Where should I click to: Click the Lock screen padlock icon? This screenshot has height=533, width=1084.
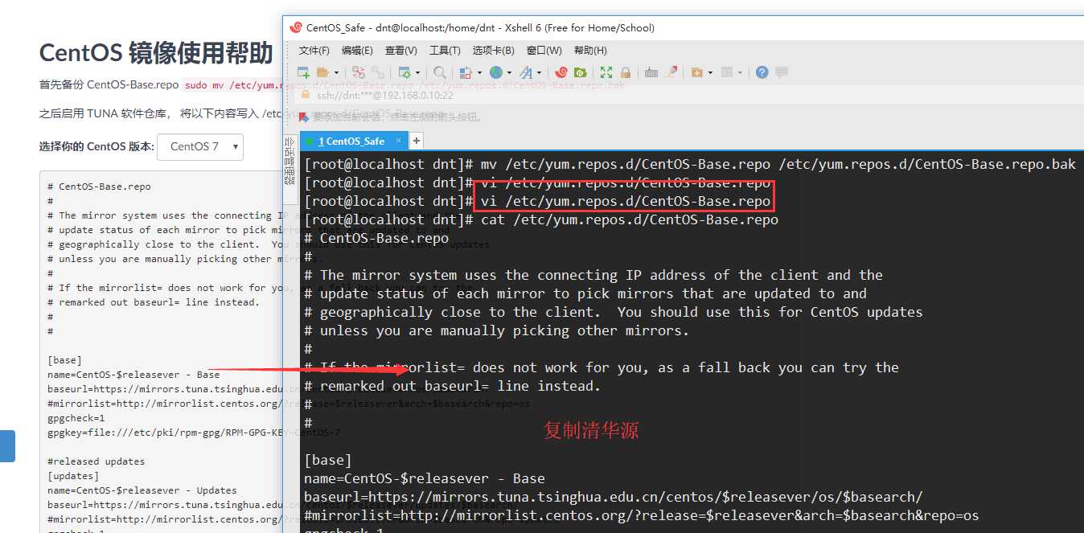click(626, 72)
